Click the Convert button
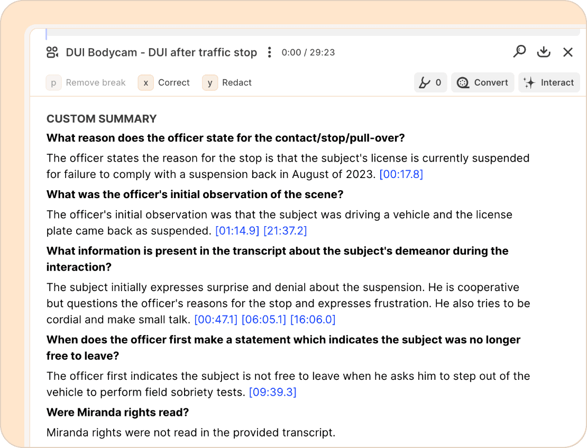This screenshot has height=448, width=587. point(482,82)
